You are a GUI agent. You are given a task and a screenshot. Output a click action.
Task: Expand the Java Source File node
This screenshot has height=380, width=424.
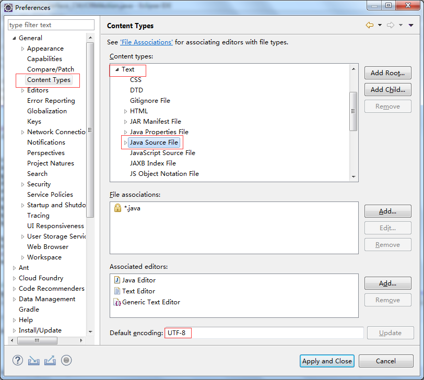pyautogui.click(x=125, y=142)
